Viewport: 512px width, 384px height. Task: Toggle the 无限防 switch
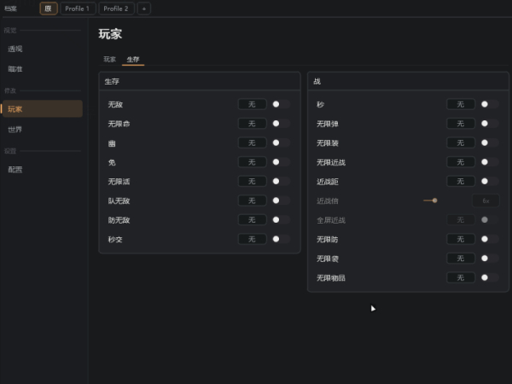490,239
